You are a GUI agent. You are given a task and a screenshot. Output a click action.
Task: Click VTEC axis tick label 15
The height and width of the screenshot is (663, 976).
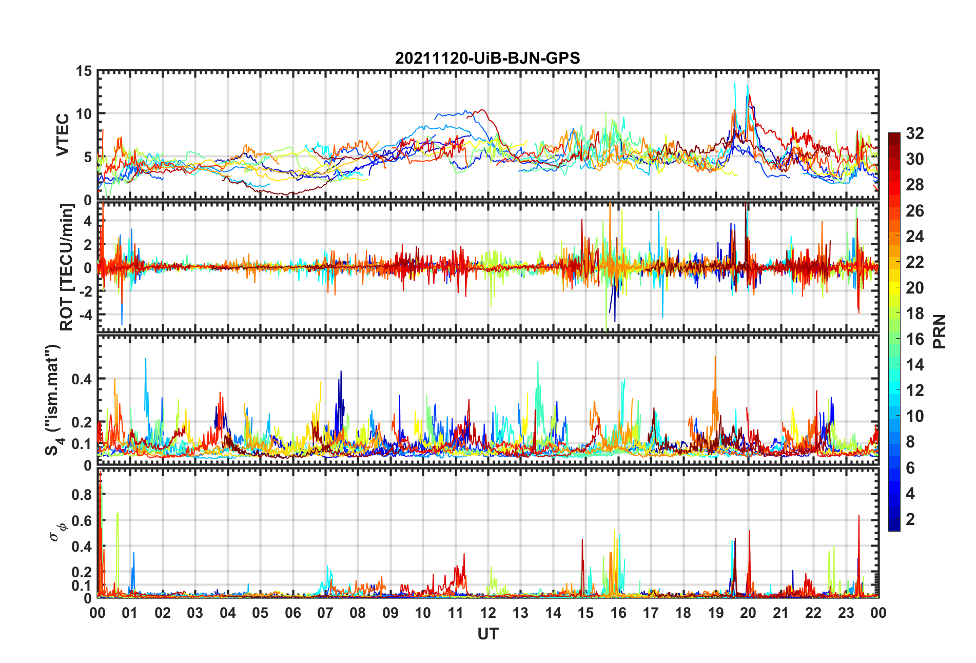84,71
